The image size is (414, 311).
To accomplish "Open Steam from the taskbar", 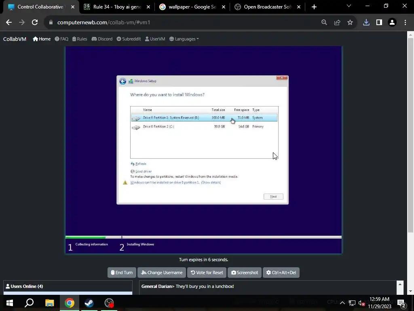I will [89, 303].
